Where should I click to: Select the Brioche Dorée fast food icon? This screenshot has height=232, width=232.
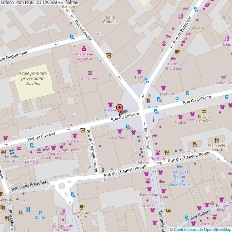point(204,111)
